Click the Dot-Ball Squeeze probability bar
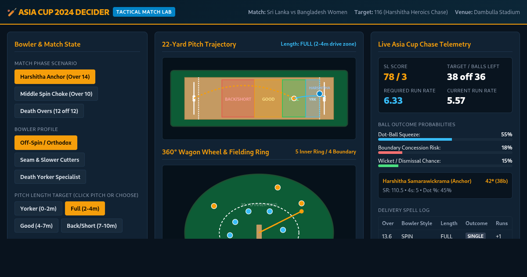 (x=445, y=139)
